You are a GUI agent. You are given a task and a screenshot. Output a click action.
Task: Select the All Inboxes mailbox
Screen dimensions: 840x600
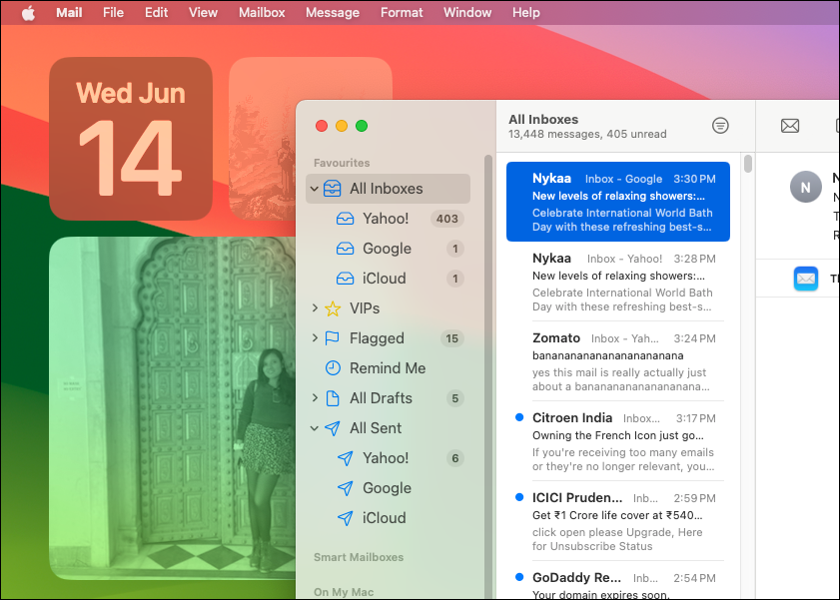388,189
